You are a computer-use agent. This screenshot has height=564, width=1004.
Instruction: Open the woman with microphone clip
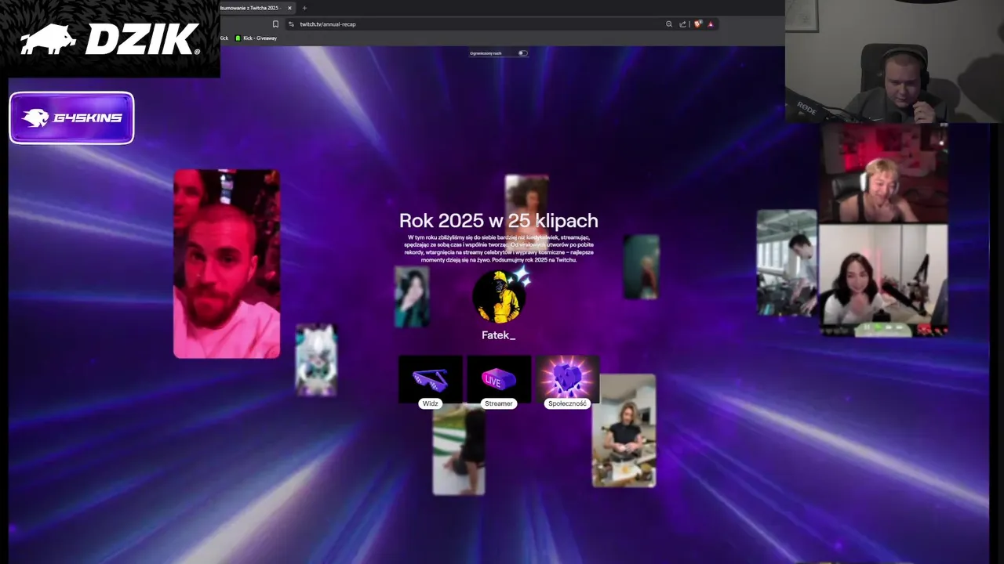[884, 280]
